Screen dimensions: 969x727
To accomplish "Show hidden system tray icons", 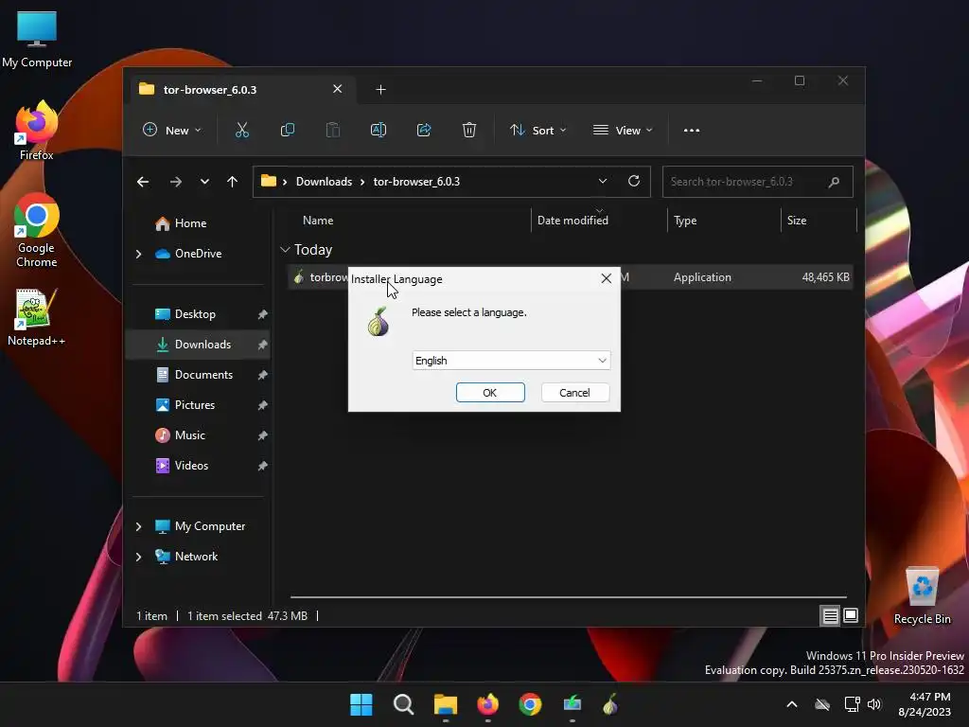I will [792, 704].
